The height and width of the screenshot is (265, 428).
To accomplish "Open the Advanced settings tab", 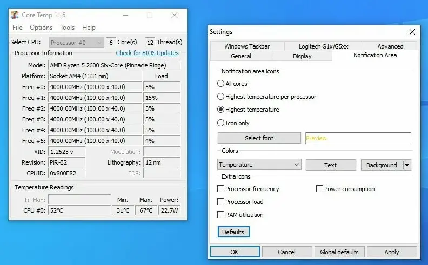I will [x=390, y=46].
